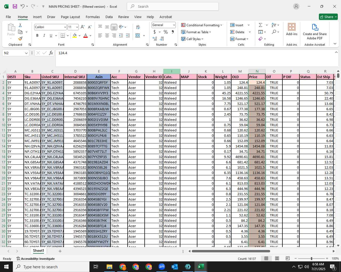Click the Search box in the title bar

tap(173, 6)
